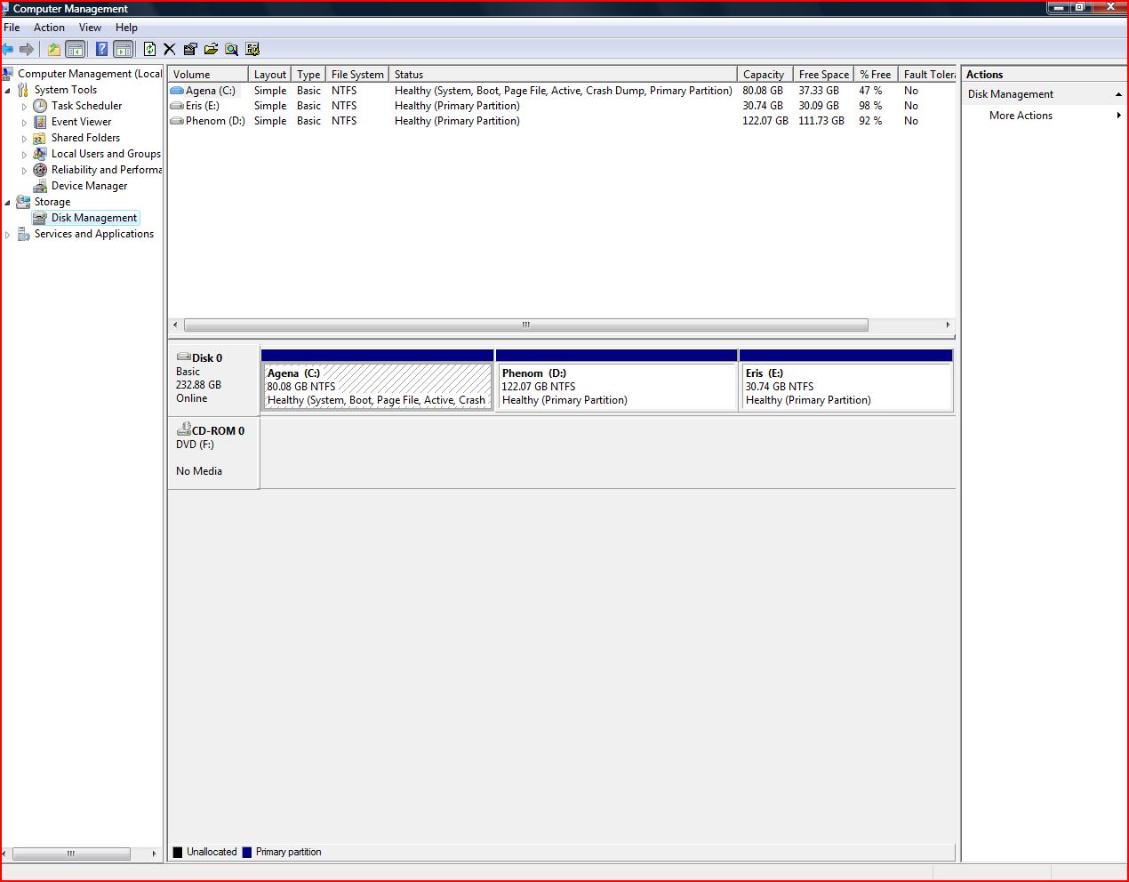Click the volume list horizontal scrollbar thumb
The height and width of the screenshot is (882, 1129).
525,325
